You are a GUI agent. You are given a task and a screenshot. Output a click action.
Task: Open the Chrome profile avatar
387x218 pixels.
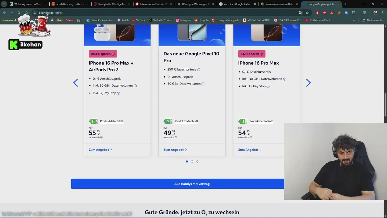(375, 13)
